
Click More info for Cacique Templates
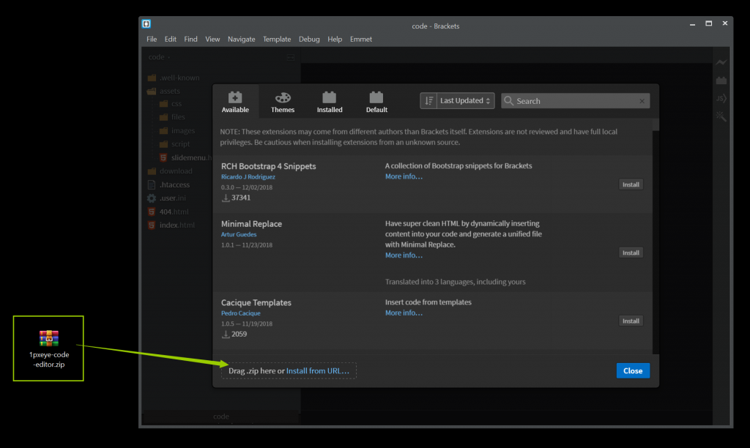(404, 313)
